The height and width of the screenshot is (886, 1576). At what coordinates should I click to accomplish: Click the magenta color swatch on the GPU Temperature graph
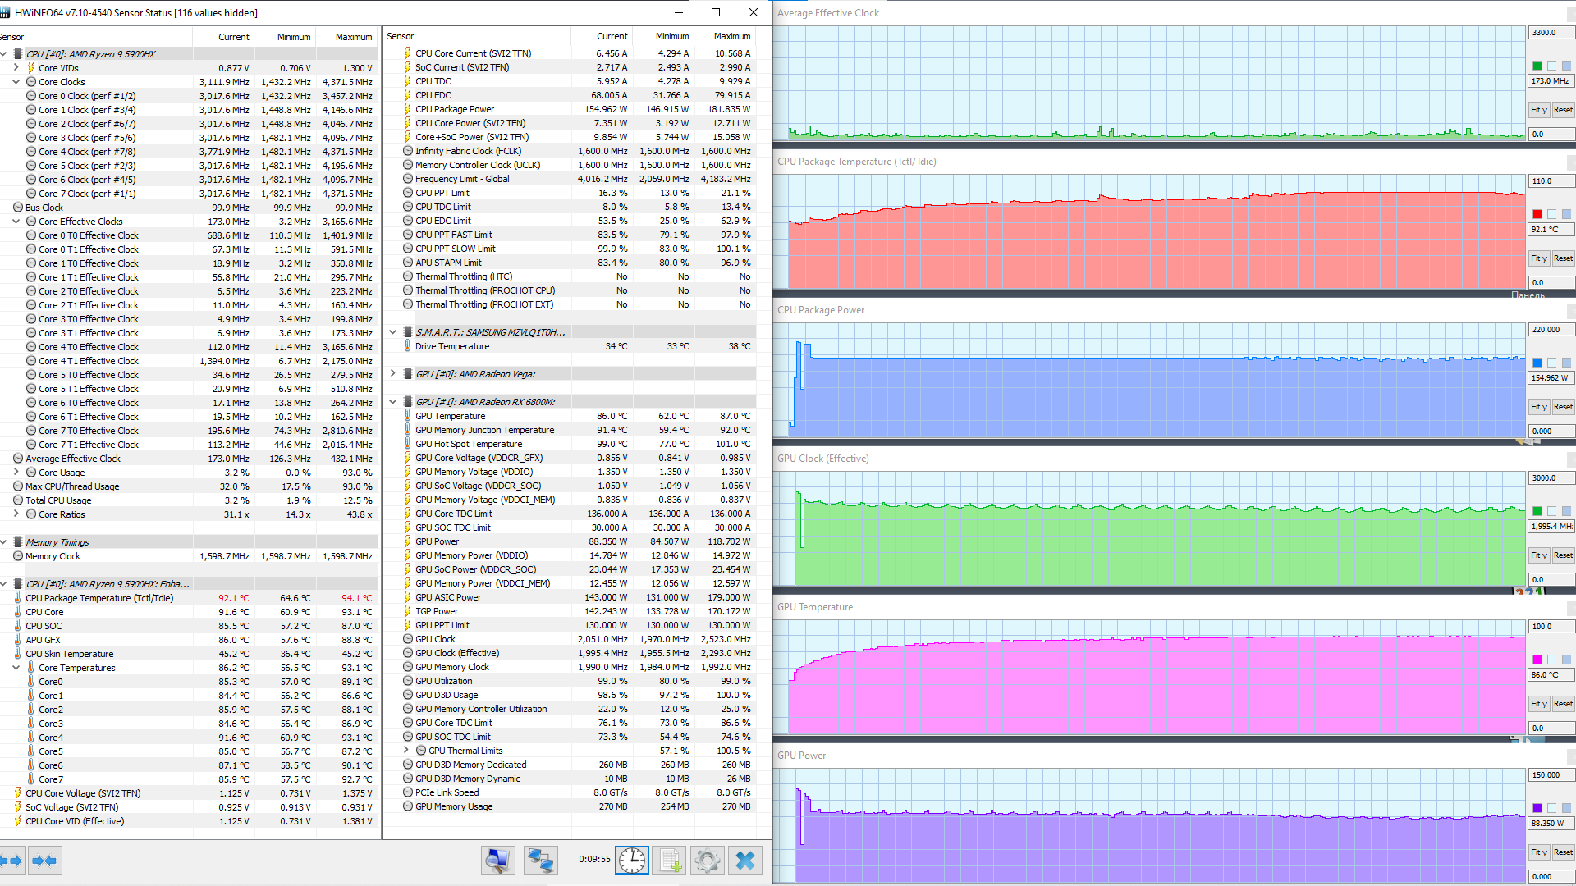point(1537,660)
